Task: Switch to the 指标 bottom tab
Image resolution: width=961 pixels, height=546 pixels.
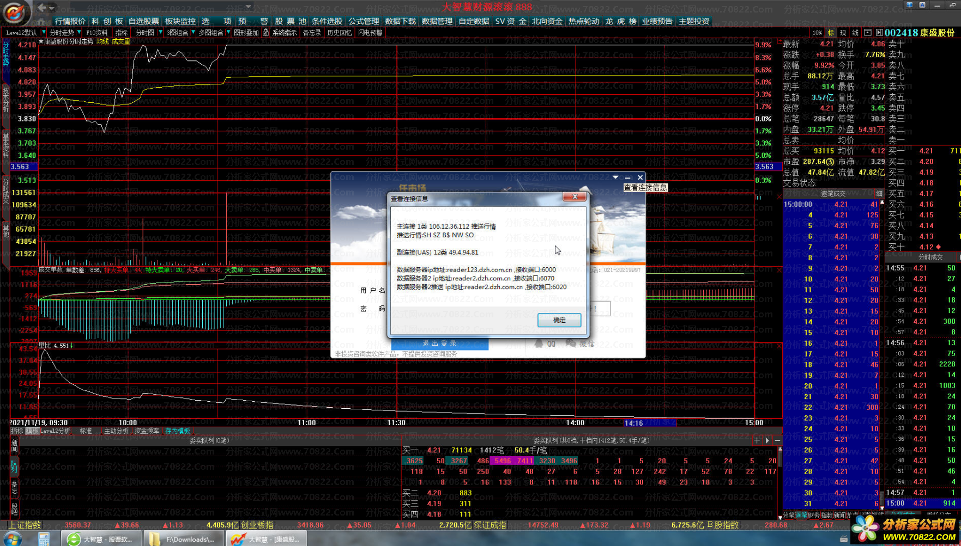Action: 17,431
